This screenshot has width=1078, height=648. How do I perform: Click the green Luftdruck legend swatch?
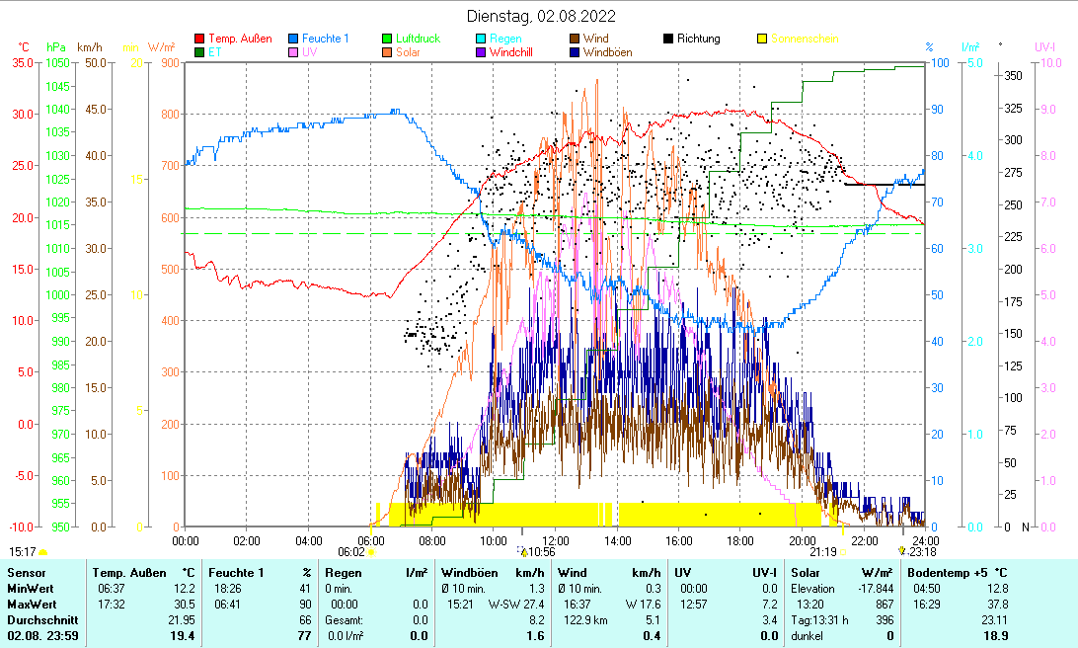click(387, 39)
